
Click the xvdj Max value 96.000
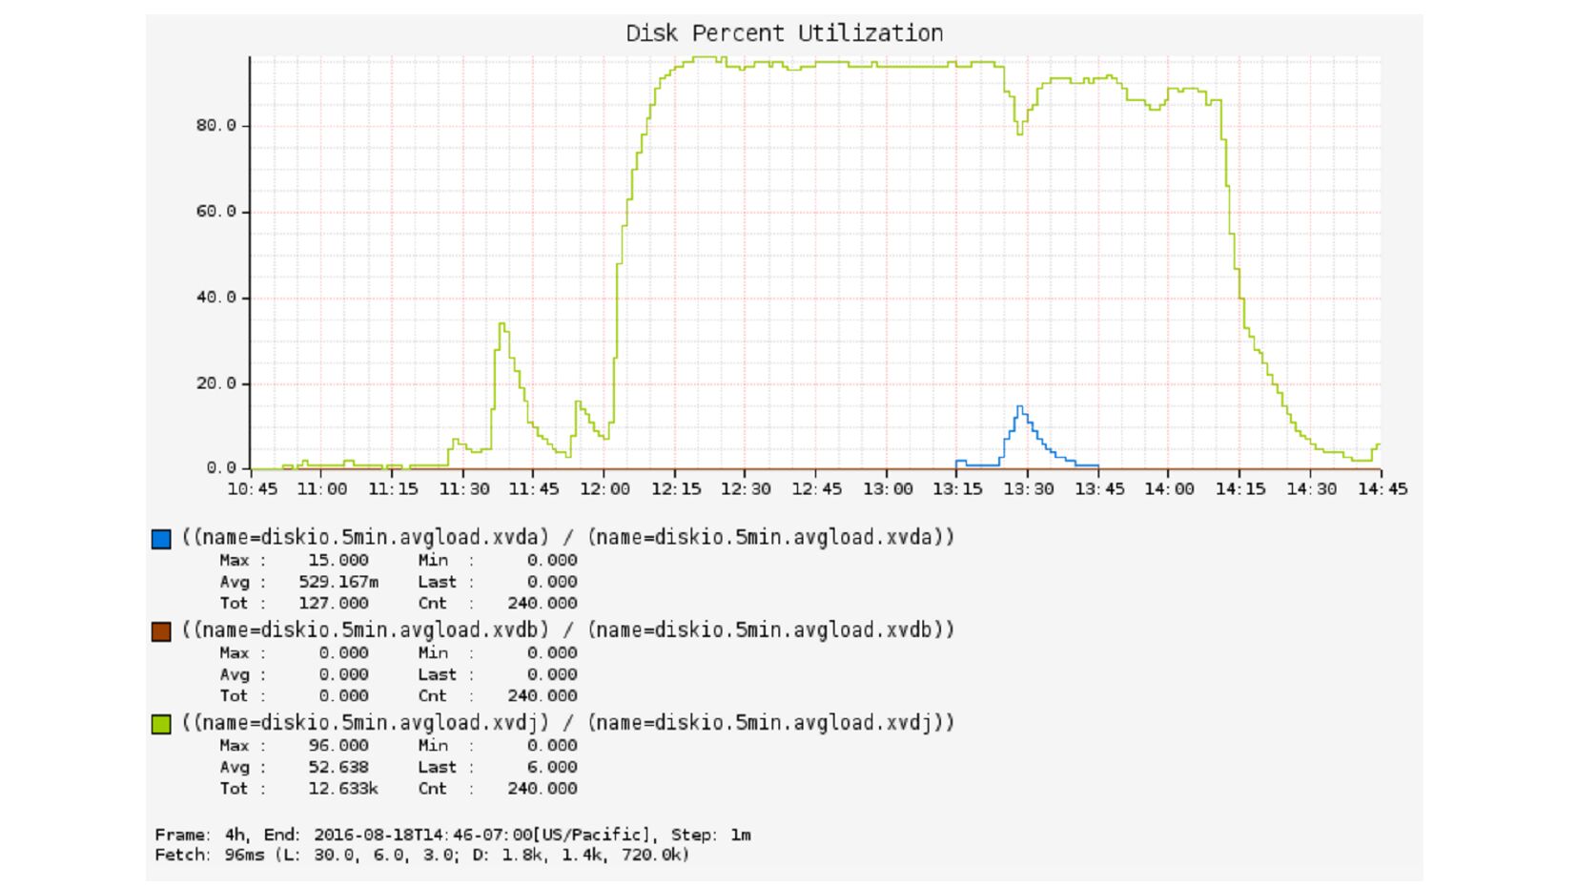pos(338,746)
